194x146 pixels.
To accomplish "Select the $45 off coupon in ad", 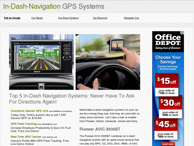I will tap(166, 128).
